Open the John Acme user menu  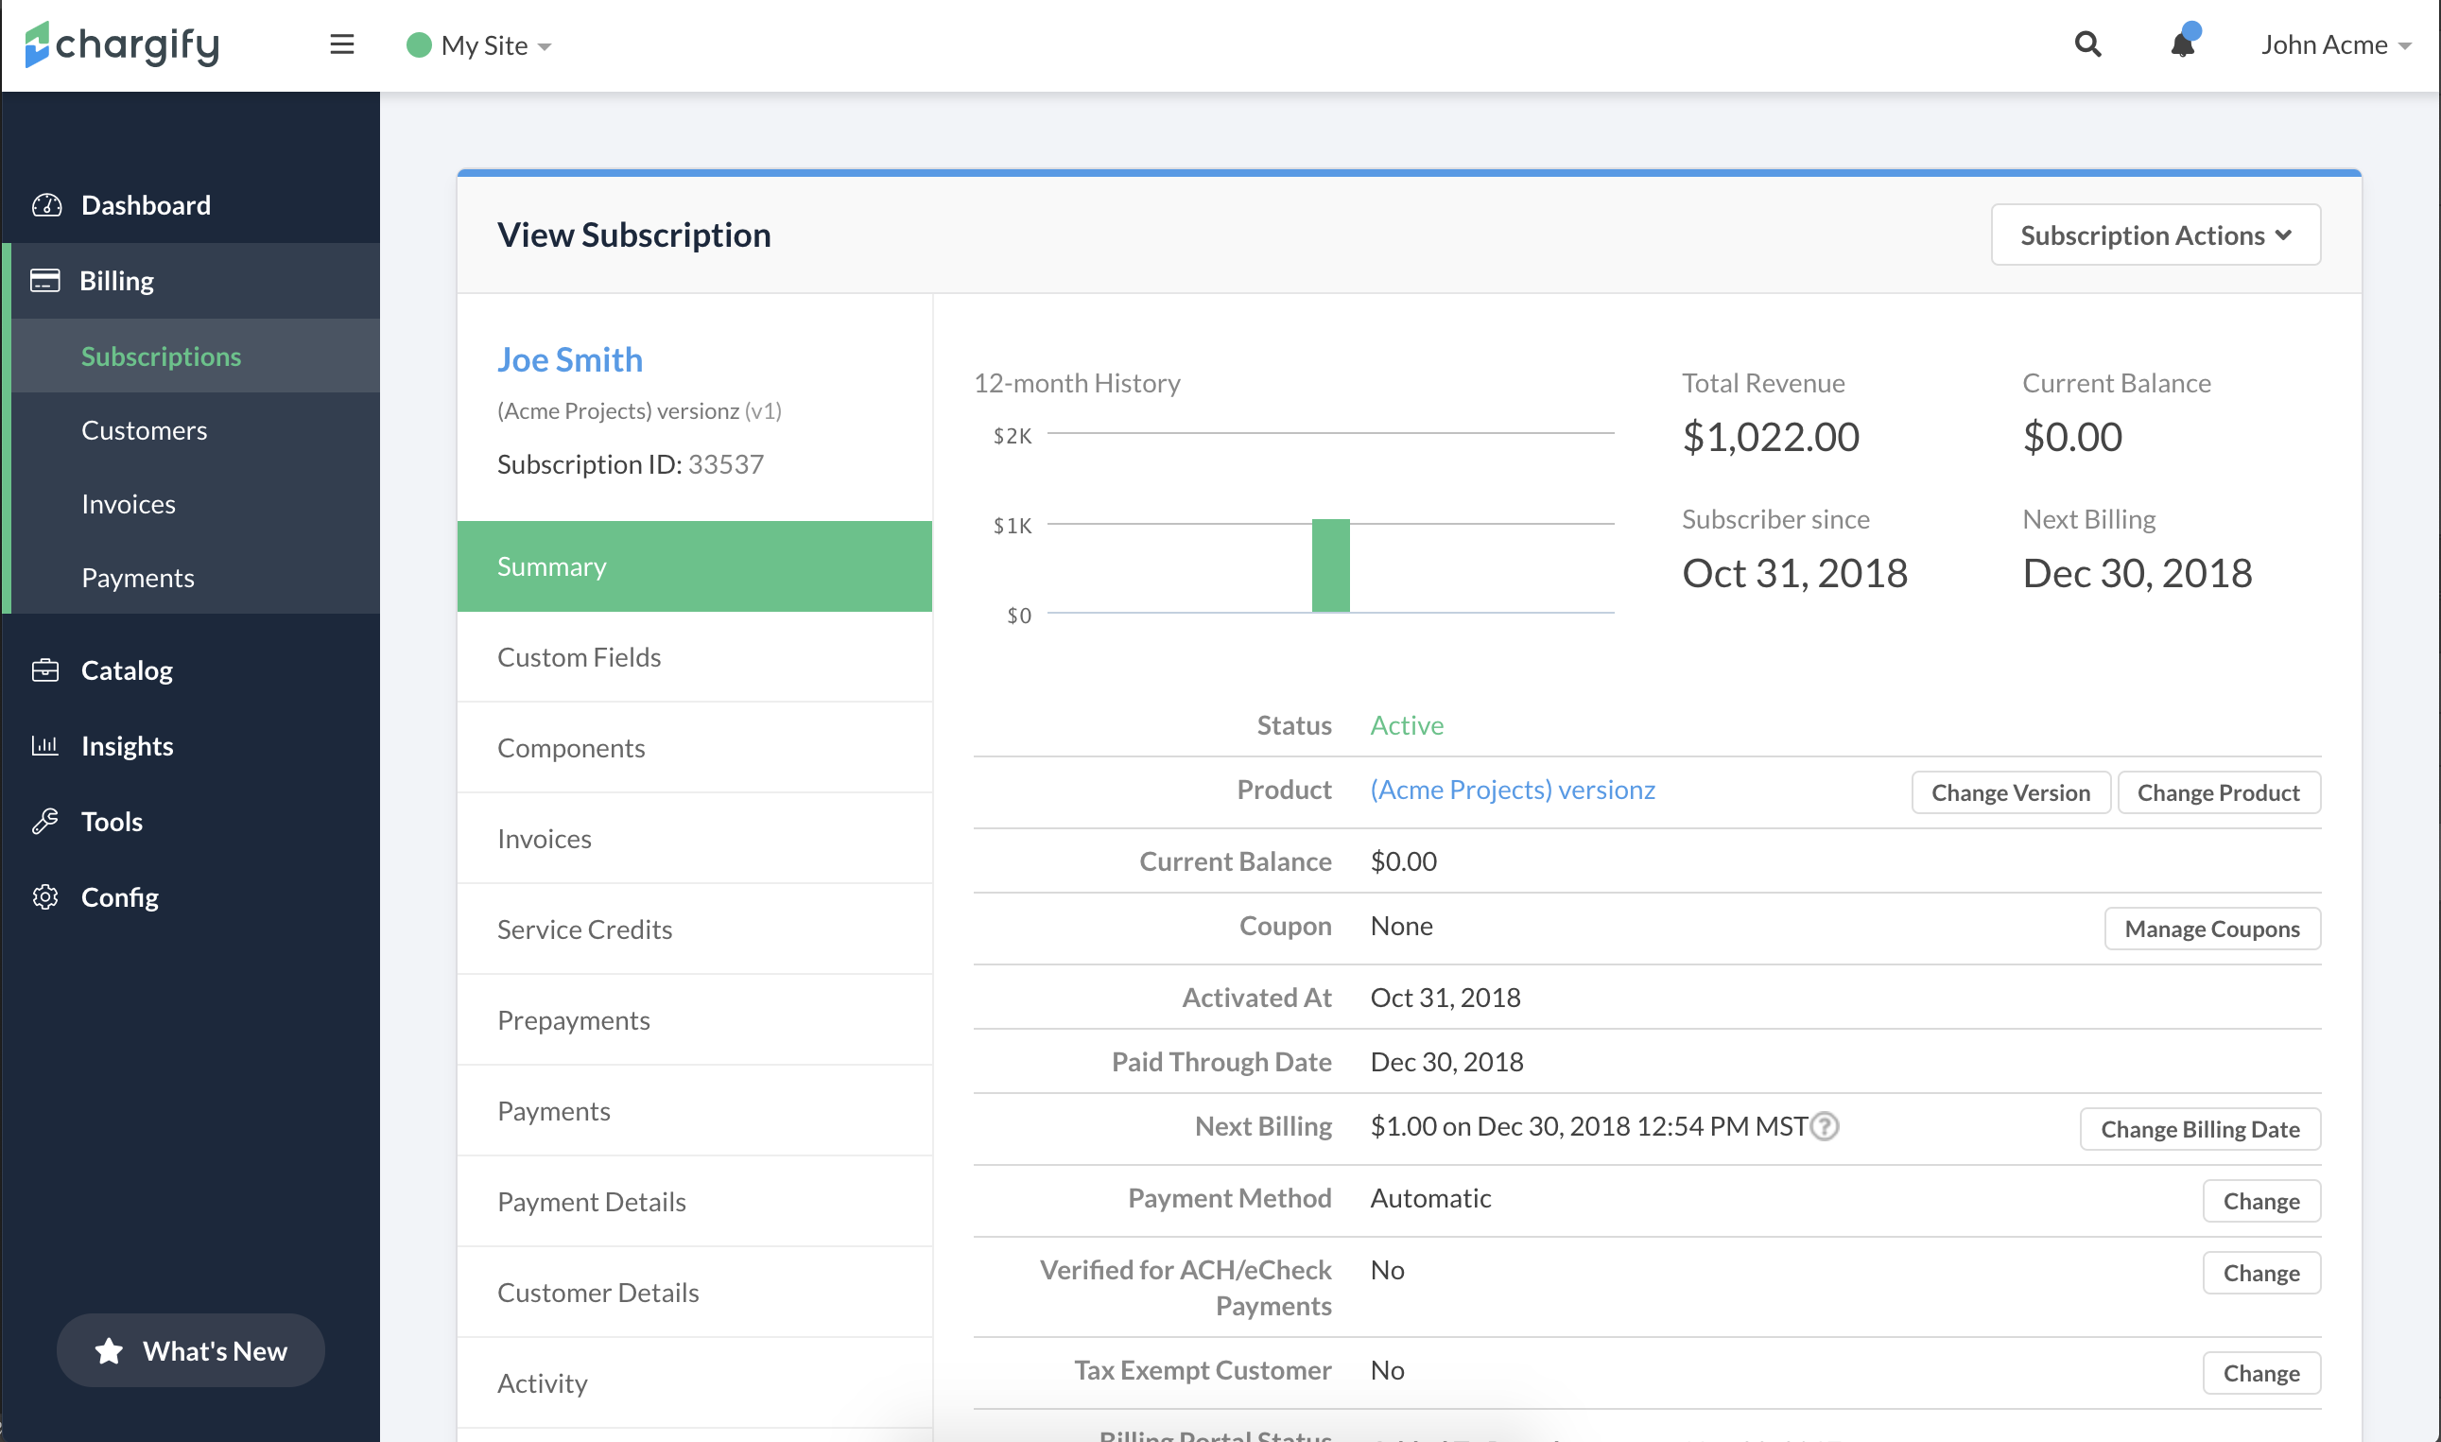click(2334, 45)
